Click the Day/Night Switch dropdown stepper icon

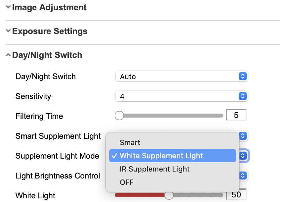242,76
